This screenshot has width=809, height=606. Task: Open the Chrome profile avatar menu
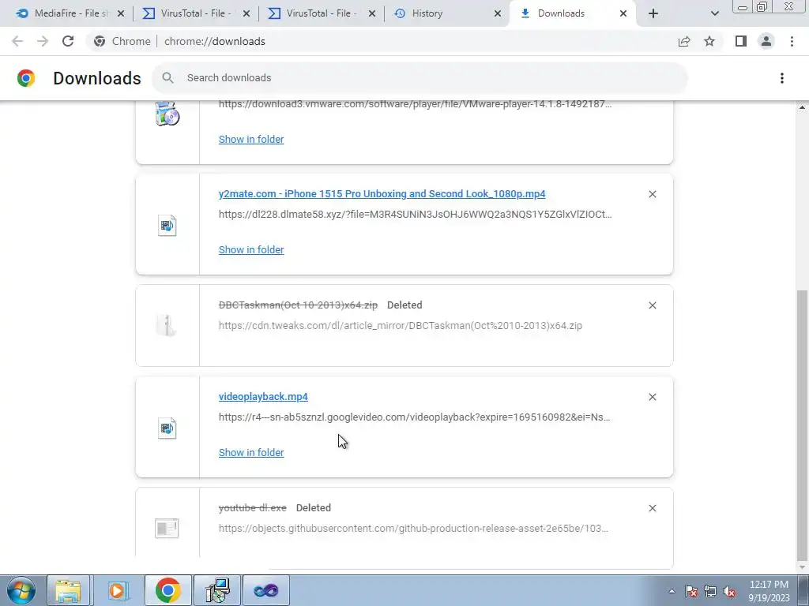click(766, 41)
